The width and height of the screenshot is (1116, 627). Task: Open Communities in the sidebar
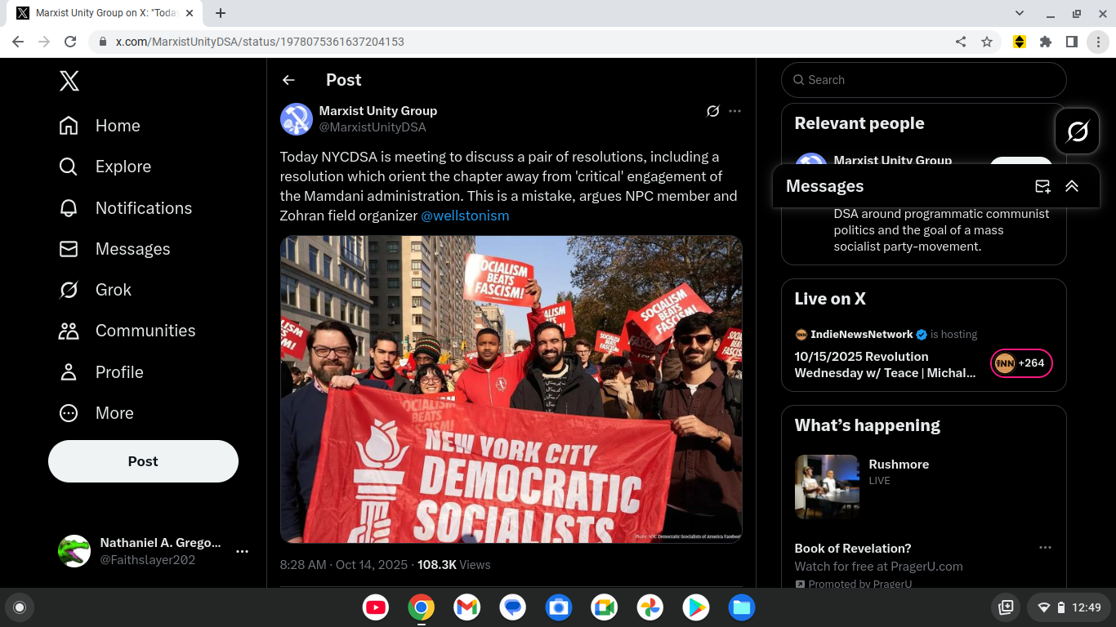click(127, 331)
